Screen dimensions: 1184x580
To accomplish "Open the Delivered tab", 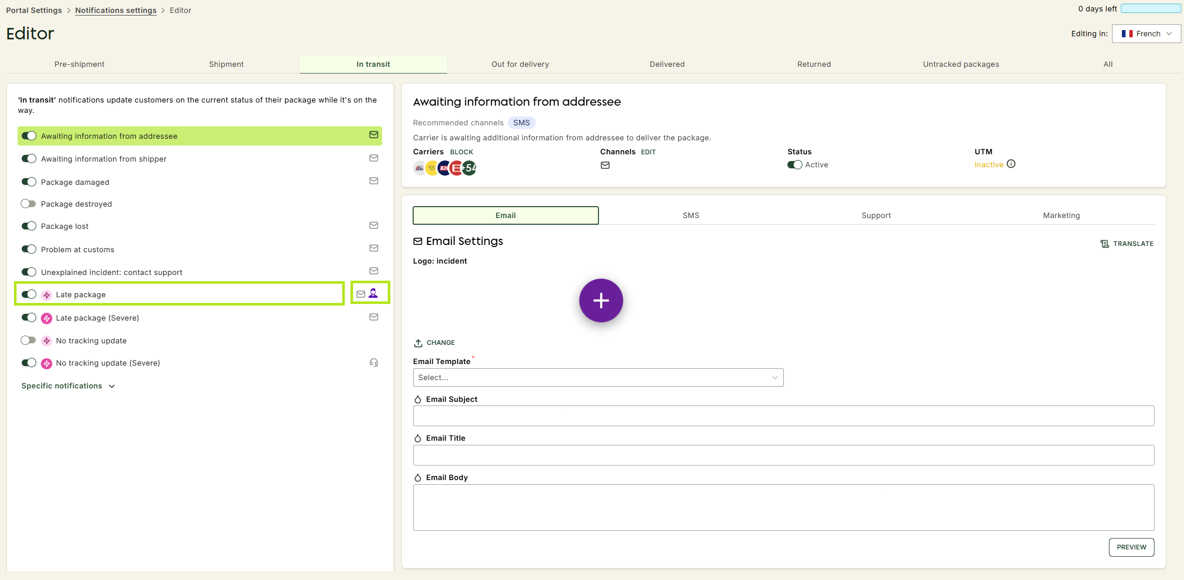I will click(667, 64).
